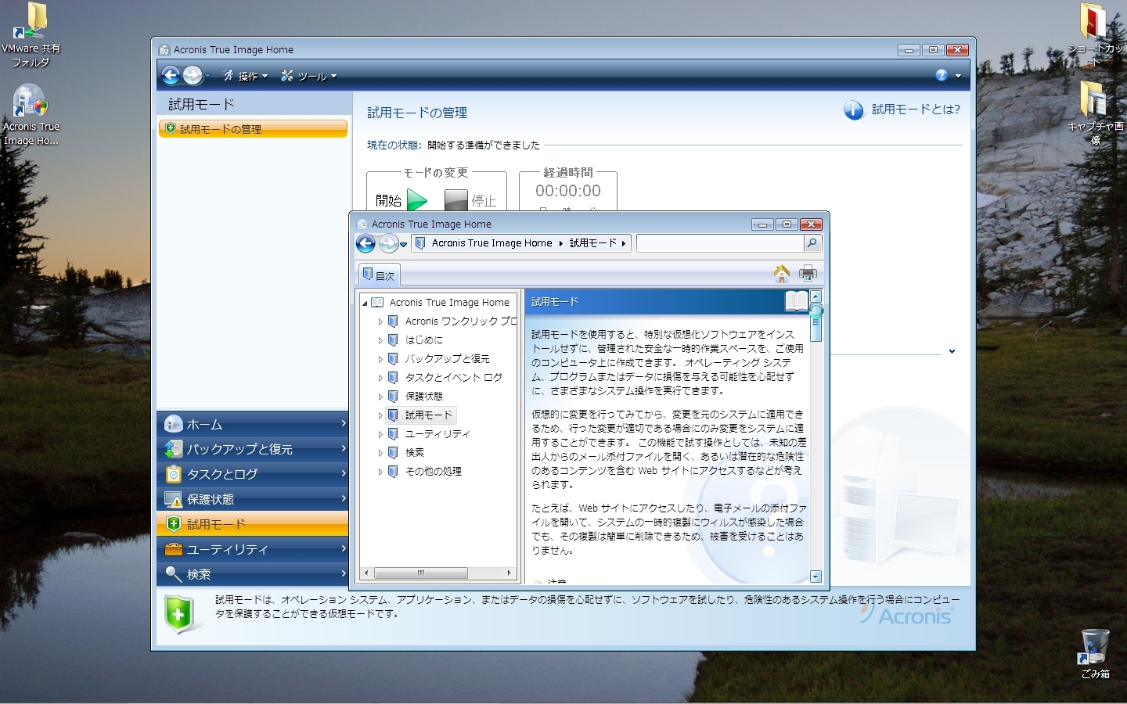Click the small expand chevron right of main pane

pyautogui.click(x=952, y=351)
